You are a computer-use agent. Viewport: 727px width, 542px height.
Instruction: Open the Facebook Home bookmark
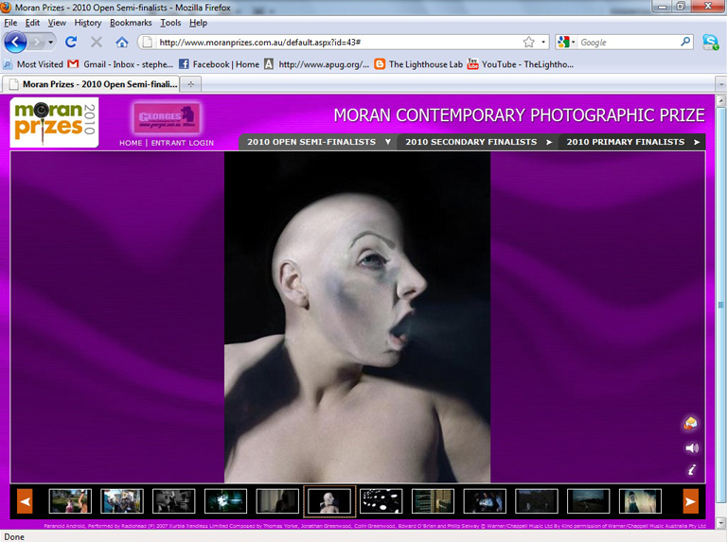[x=220, y=64]
